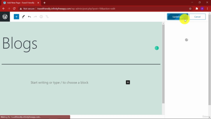The image size is (211, 119).
Task: Select the Add New Page tab
Action: (21, 3)
